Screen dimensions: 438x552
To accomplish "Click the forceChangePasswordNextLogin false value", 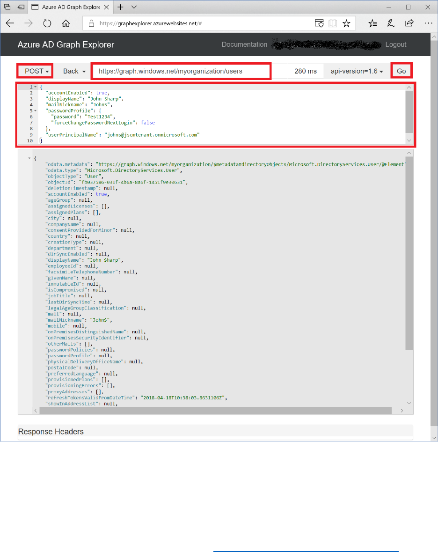I will tap(148, 123).
